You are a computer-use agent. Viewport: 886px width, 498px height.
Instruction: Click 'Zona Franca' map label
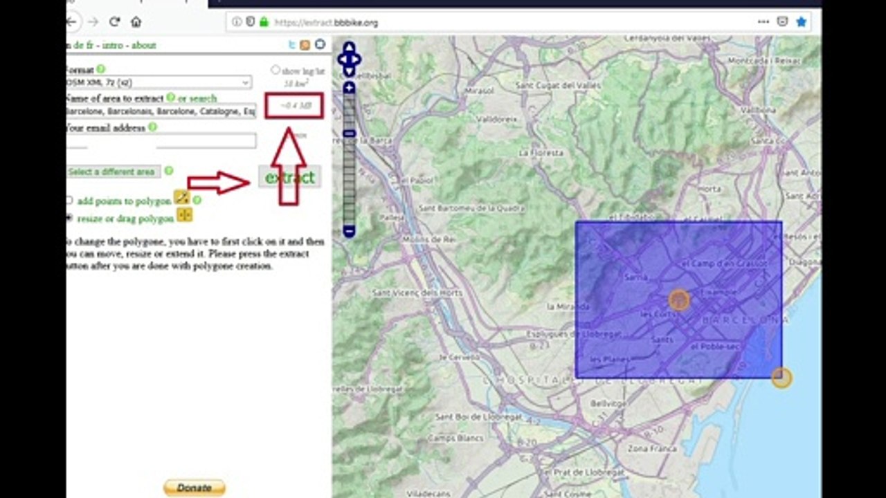coord(652,448)
